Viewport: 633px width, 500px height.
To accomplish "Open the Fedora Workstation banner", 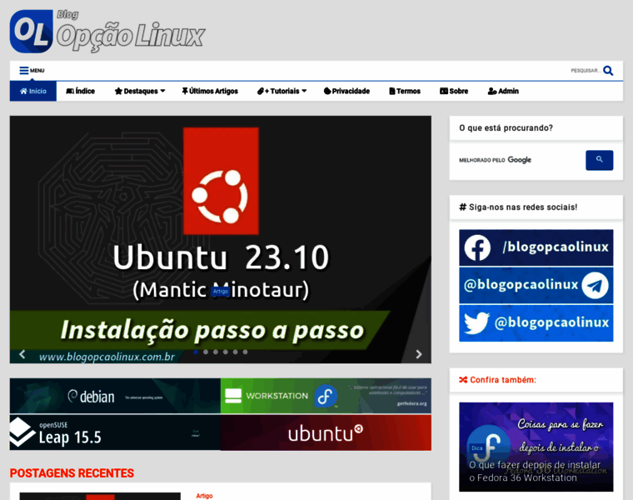I will click(326, 396).
